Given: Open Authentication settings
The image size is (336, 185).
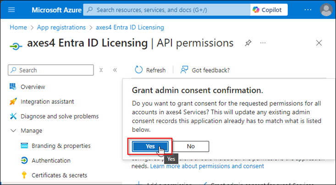Looking at the screenshot, I should coord(51,161).
